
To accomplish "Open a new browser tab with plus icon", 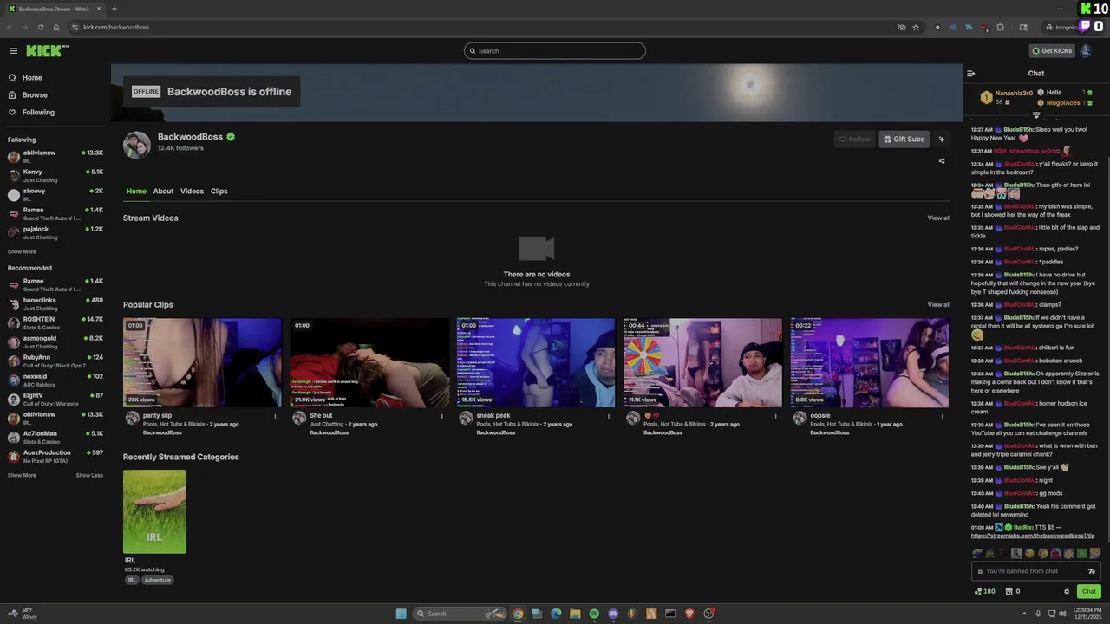I will click(114, 9).
